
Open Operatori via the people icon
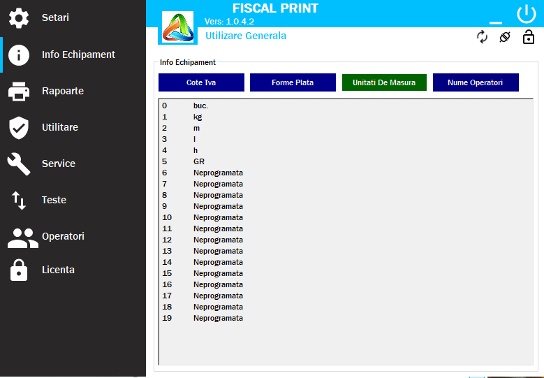point(22,238)
